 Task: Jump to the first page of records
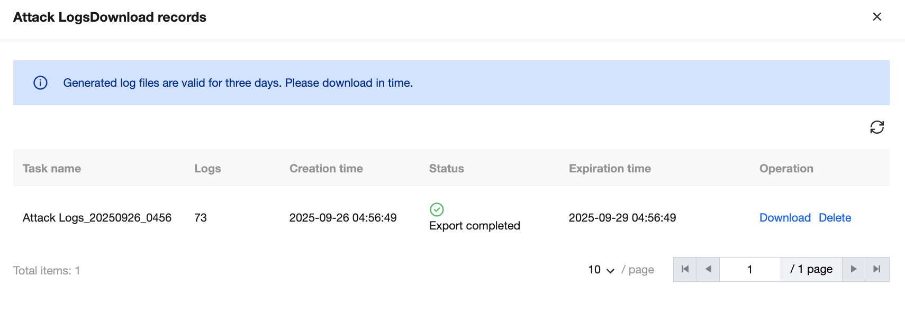[x=685, y=269]
